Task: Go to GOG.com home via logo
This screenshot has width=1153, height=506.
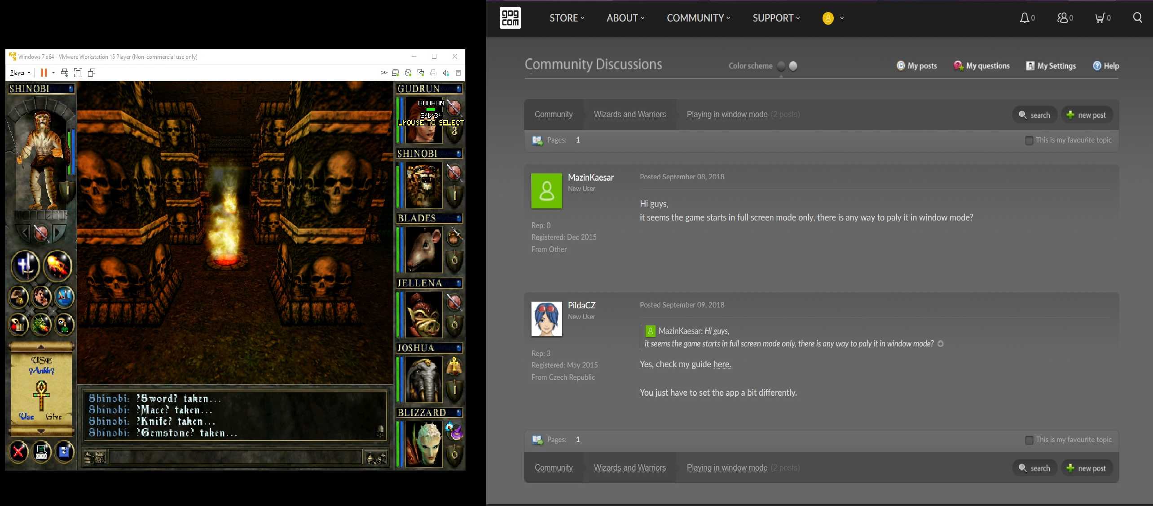Action: point(510,18)
